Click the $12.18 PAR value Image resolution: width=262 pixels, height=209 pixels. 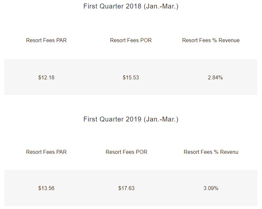click(x=46, y=78)
